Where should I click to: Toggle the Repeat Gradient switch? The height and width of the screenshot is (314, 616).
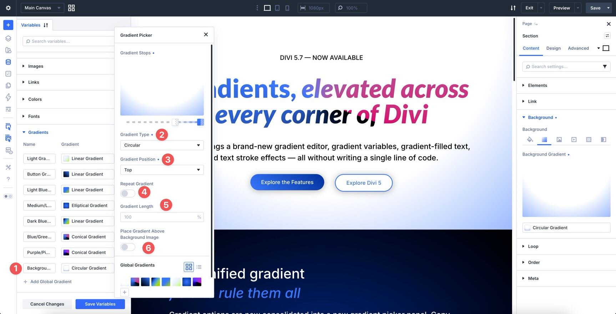(x=128, y=193)
